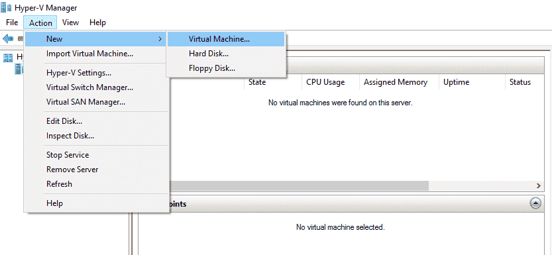Click Refresh in Action menu
The width and height of the screenshot is (552, 255).
pyautogui.click(x=97, y=184)
